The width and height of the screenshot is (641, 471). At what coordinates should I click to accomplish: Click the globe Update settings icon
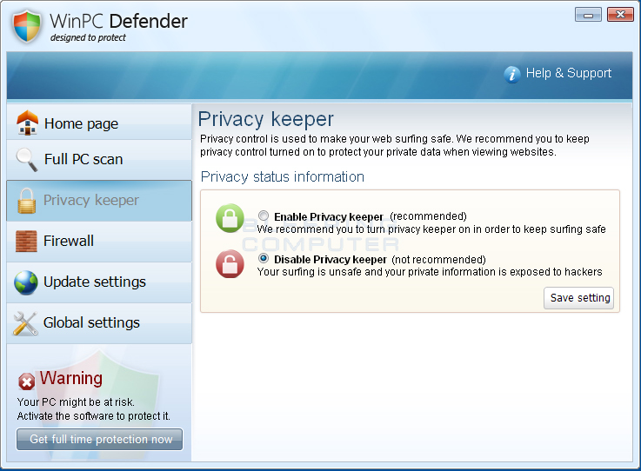click(26, 282)
